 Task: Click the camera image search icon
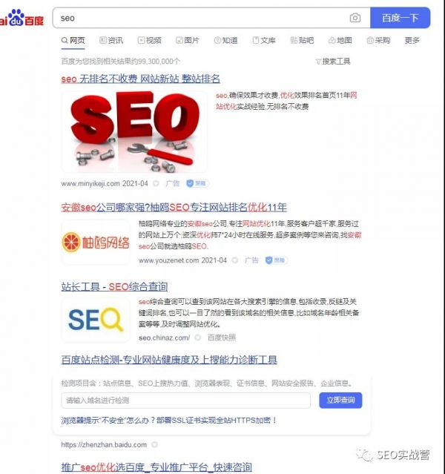[x=355, y=18]
